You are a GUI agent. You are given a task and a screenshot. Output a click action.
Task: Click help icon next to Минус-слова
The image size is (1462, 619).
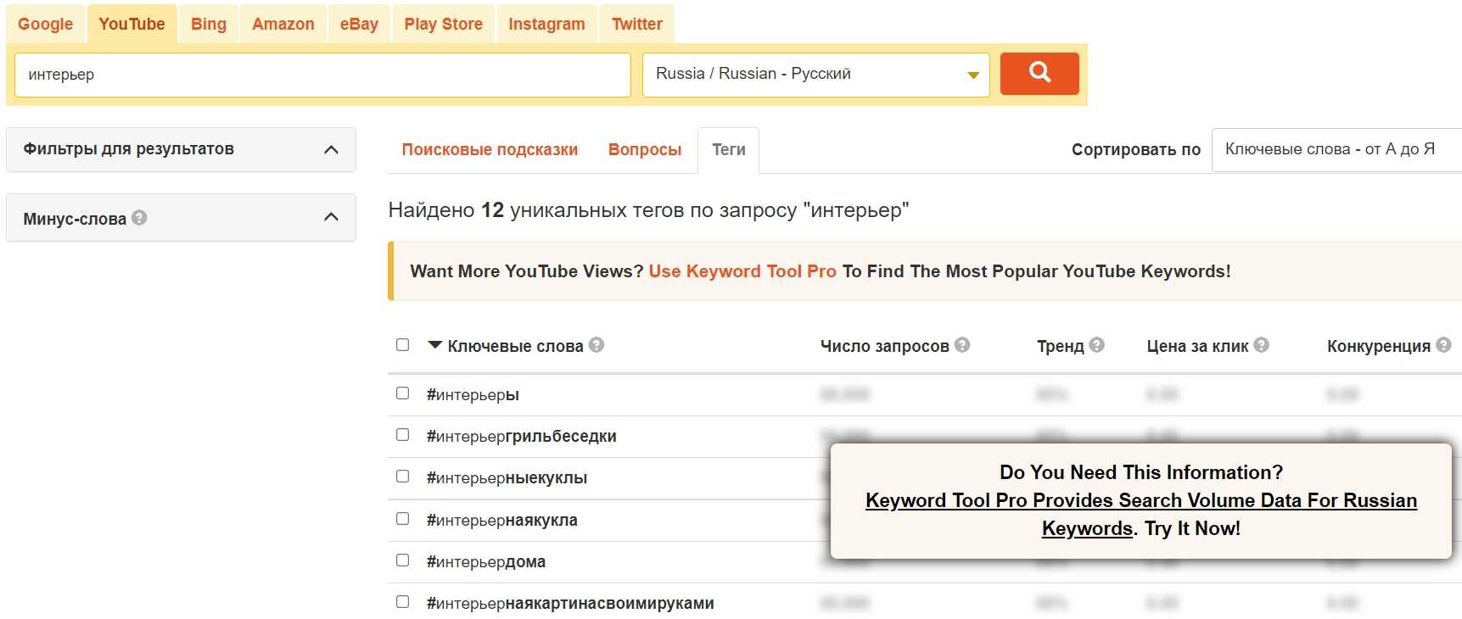click(x=140, y=218)
